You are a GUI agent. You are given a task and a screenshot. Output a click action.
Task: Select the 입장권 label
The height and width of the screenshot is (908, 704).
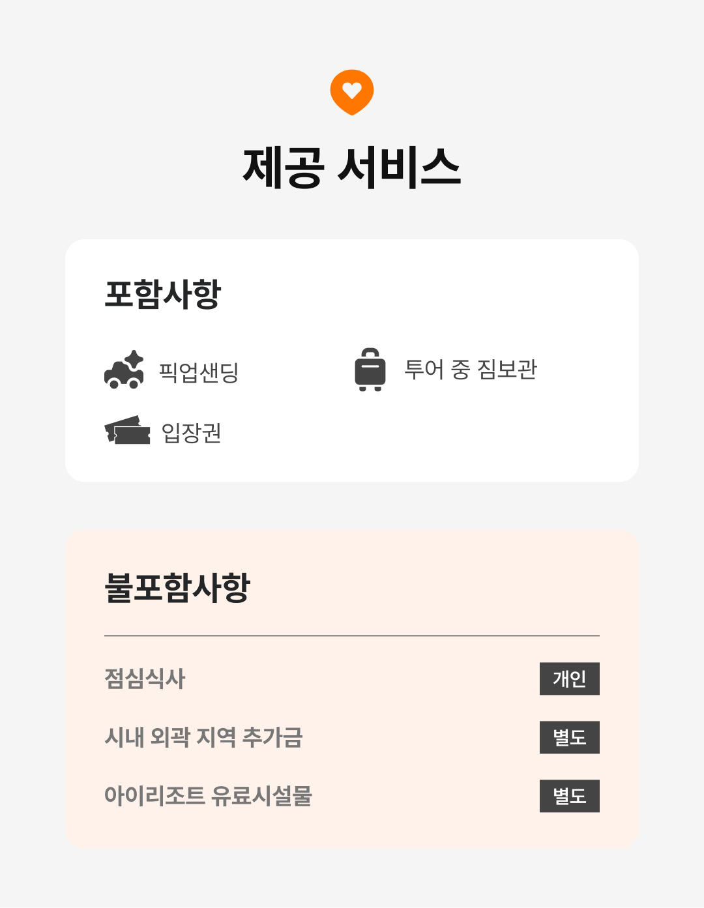(x=192, y=432)
